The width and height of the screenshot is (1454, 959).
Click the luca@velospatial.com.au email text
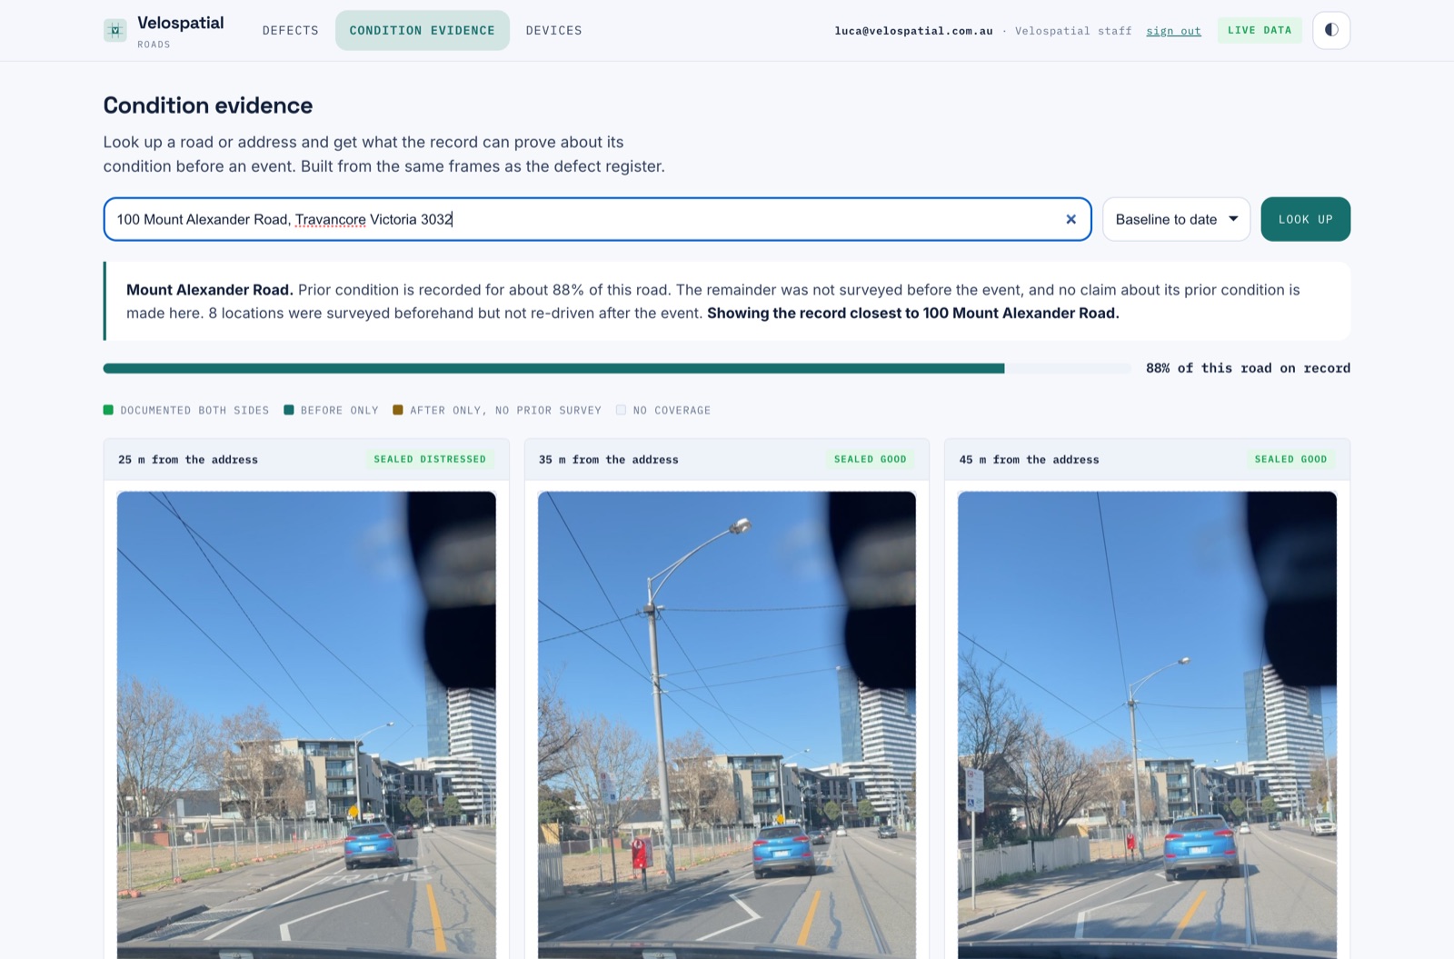[913, 31]
